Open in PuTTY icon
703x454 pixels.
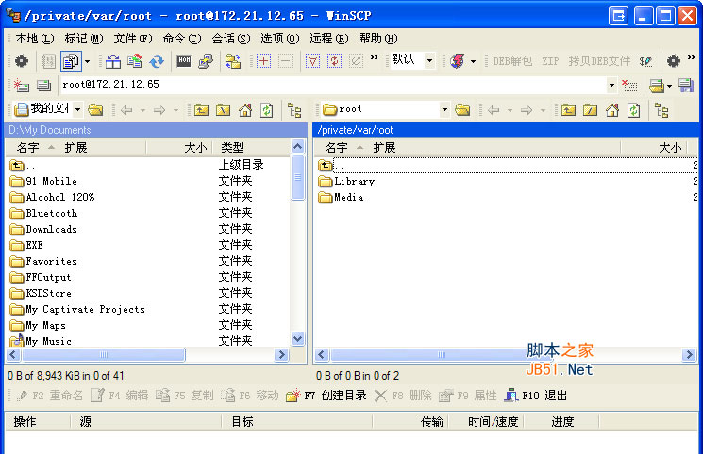[x=206, y=61]
